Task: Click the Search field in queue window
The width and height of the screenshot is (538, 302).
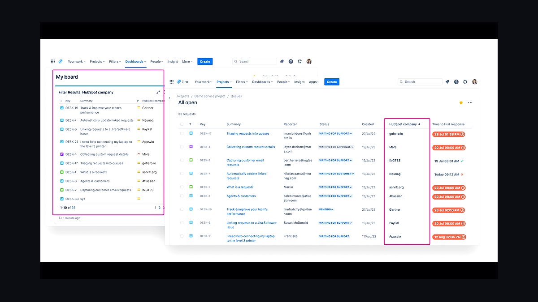Action: click(420, 82)
